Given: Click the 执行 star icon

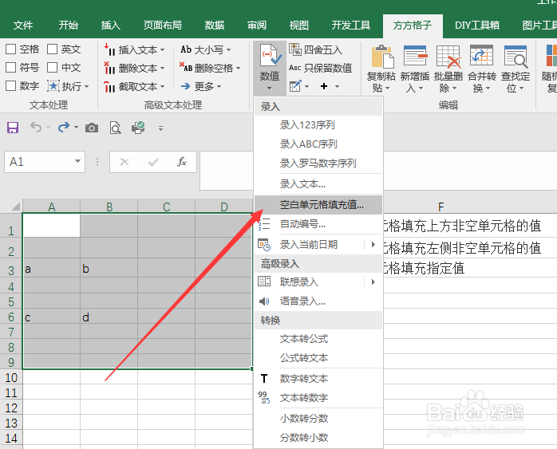Looking at the screenshot, I should 53,86.
